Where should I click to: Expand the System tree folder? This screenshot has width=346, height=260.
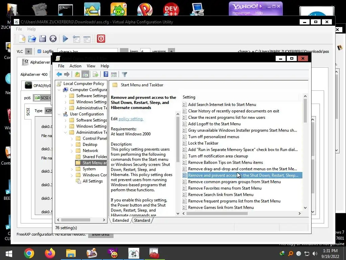coord(72,169)
